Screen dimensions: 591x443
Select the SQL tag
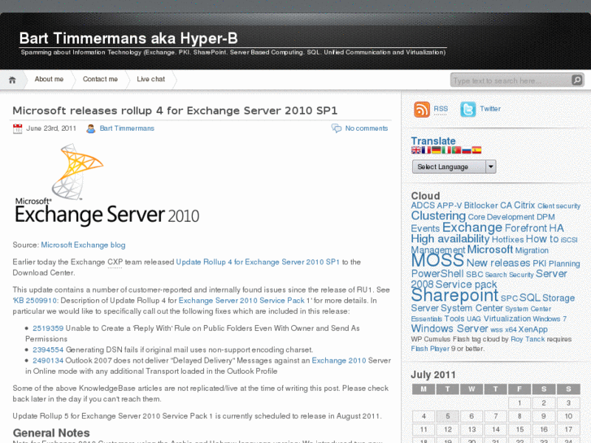[x=530, y=298]
